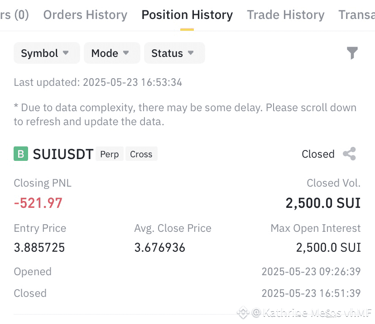
Task: Select the Position History tab
Action: point(187,15)
